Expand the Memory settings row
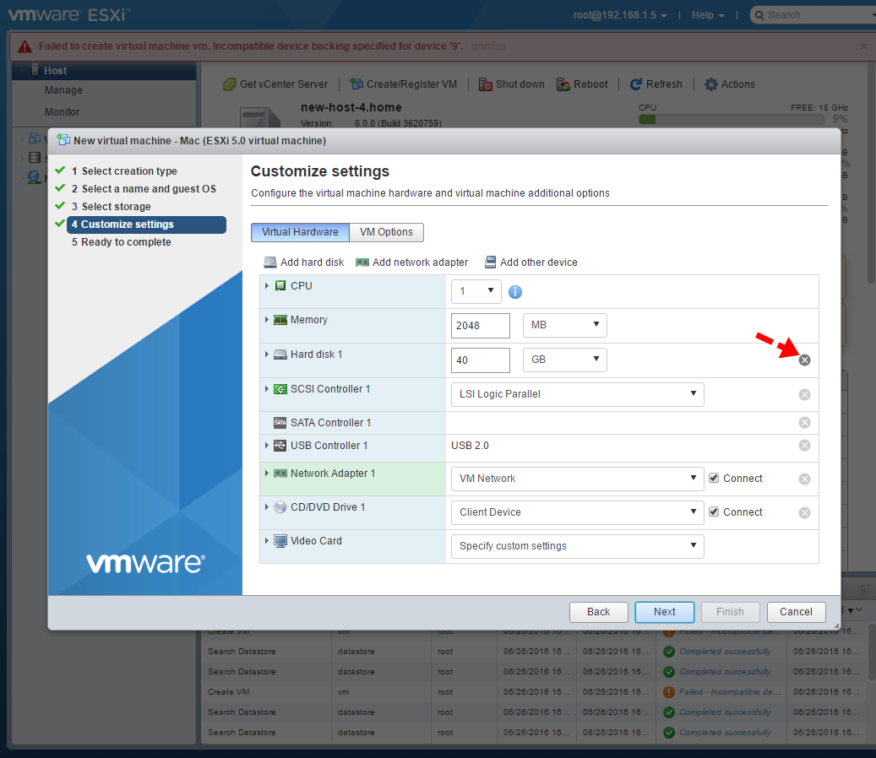 coord(266,320)
